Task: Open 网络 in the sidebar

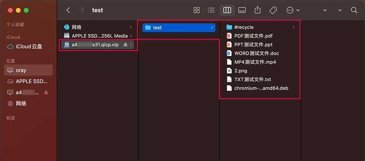Action: click(x=28, y=104)
